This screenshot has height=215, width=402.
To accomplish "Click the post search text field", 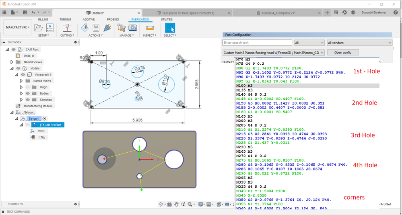I will 257,43.
